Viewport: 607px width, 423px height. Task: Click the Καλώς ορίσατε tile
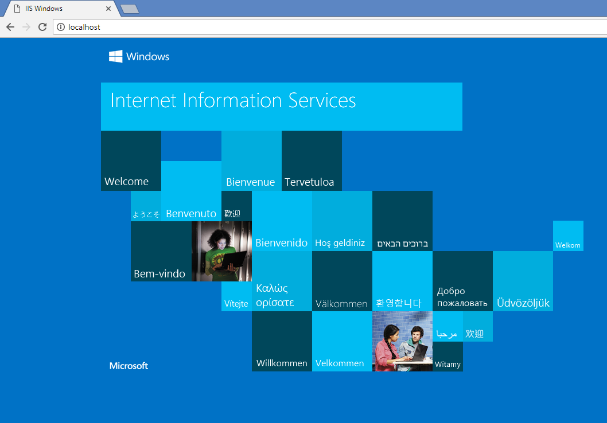[x=282, y=281]
